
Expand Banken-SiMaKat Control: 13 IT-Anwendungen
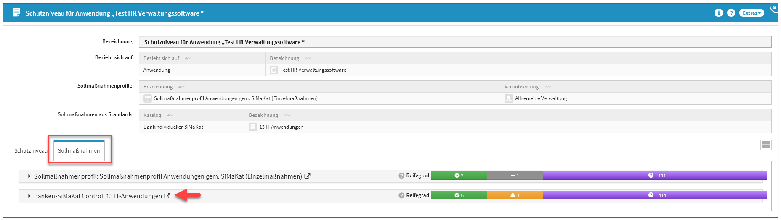click(x=29, y=196)
